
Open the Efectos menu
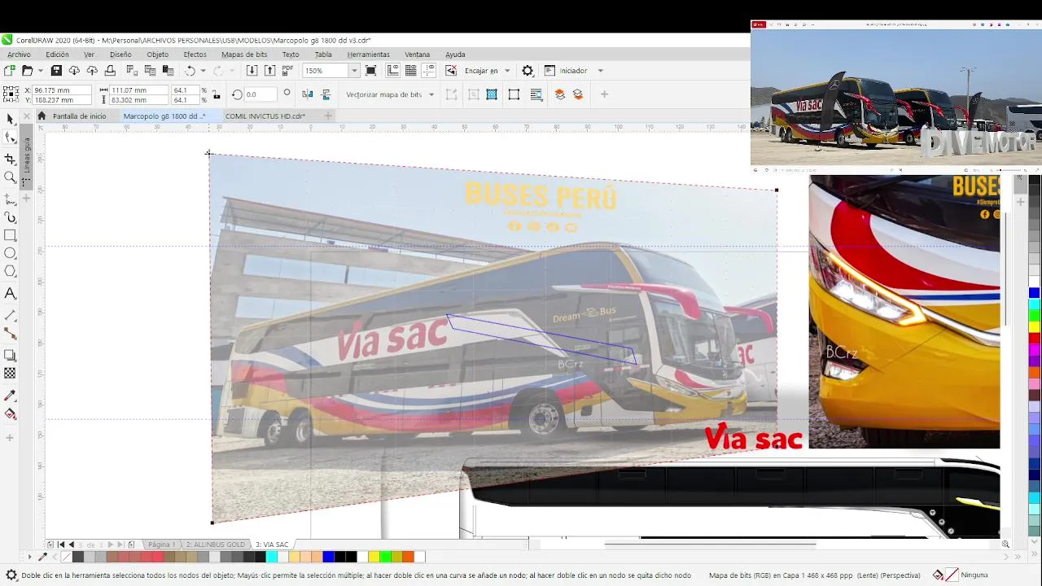coord(195,55)
